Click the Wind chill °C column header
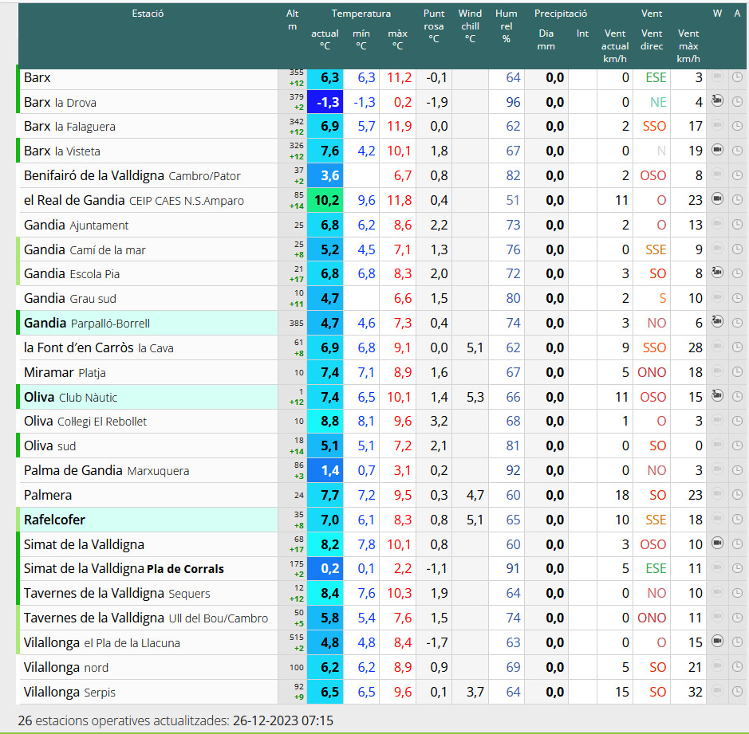 [470, 26]
